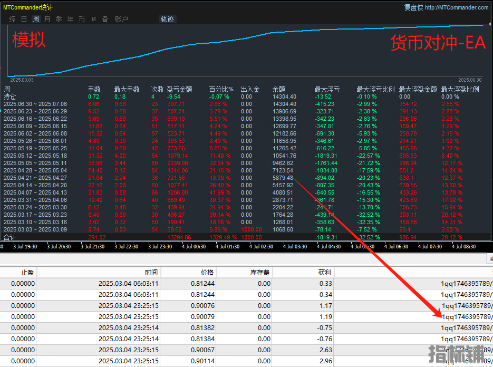Click the 最大浮亏比例 column header

point(376,89)
